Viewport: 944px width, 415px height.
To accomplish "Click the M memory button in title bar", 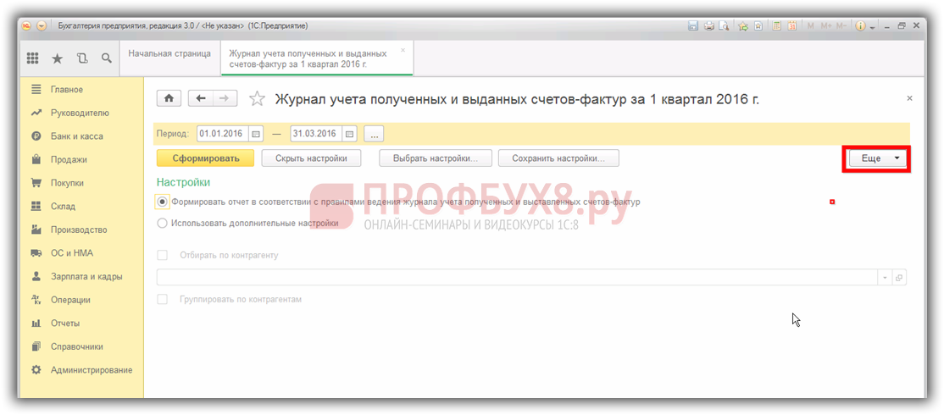I will (810, 26).
